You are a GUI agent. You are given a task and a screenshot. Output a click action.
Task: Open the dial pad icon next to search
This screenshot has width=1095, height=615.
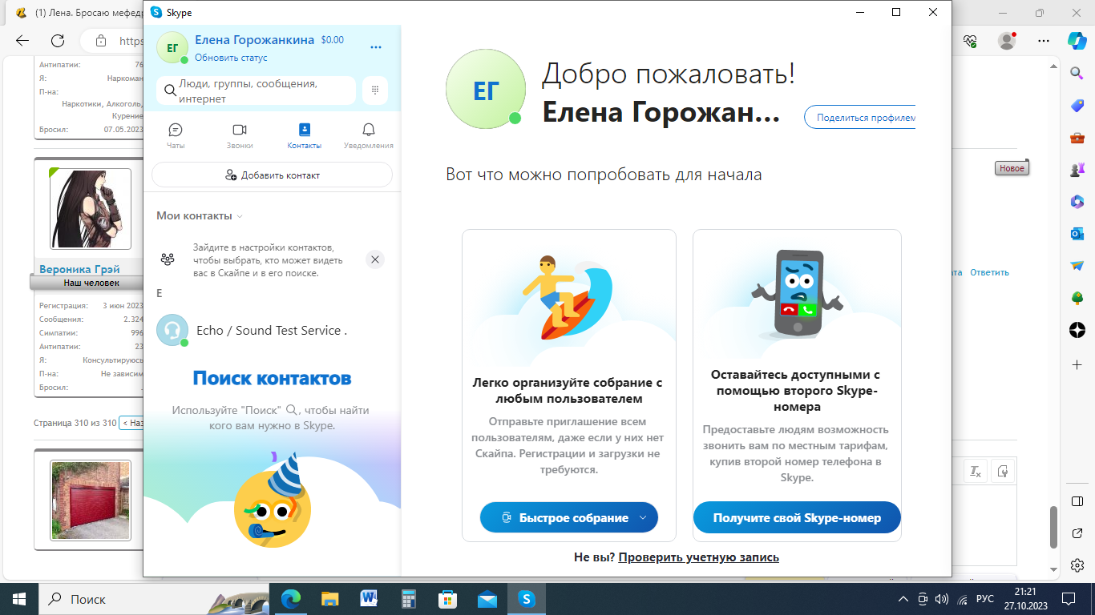pyautogui.click(x=375, y=90)
